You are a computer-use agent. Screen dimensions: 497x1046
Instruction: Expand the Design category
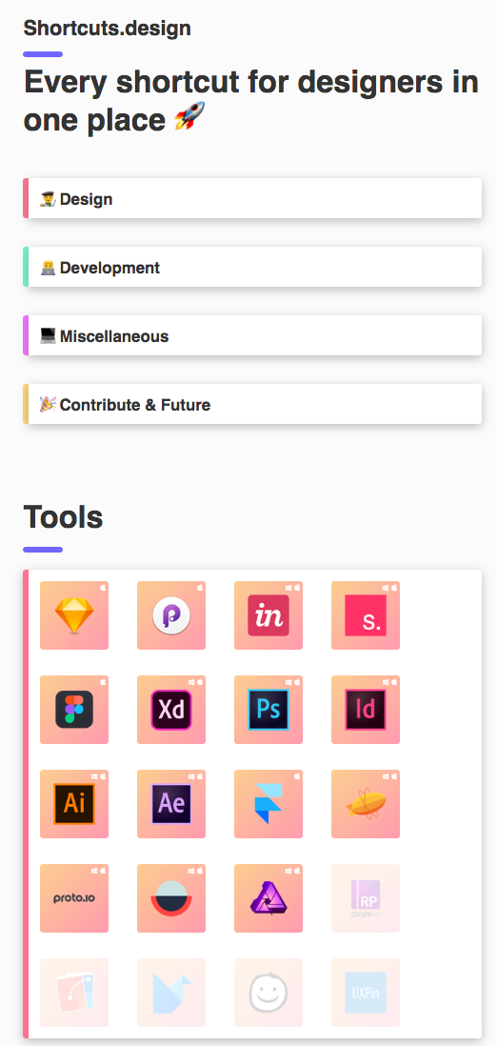coord(252,198)
